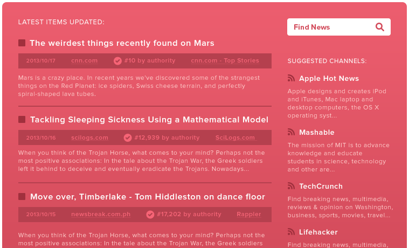Open the Mashable suggested channel
The height and width of the screenshot is (248, 409).
coord(317,132)
